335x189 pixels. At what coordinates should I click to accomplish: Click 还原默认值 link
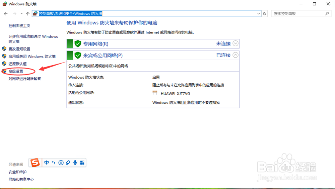click(17, 64)
